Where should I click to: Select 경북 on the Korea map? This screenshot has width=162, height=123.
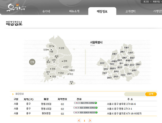65,61
